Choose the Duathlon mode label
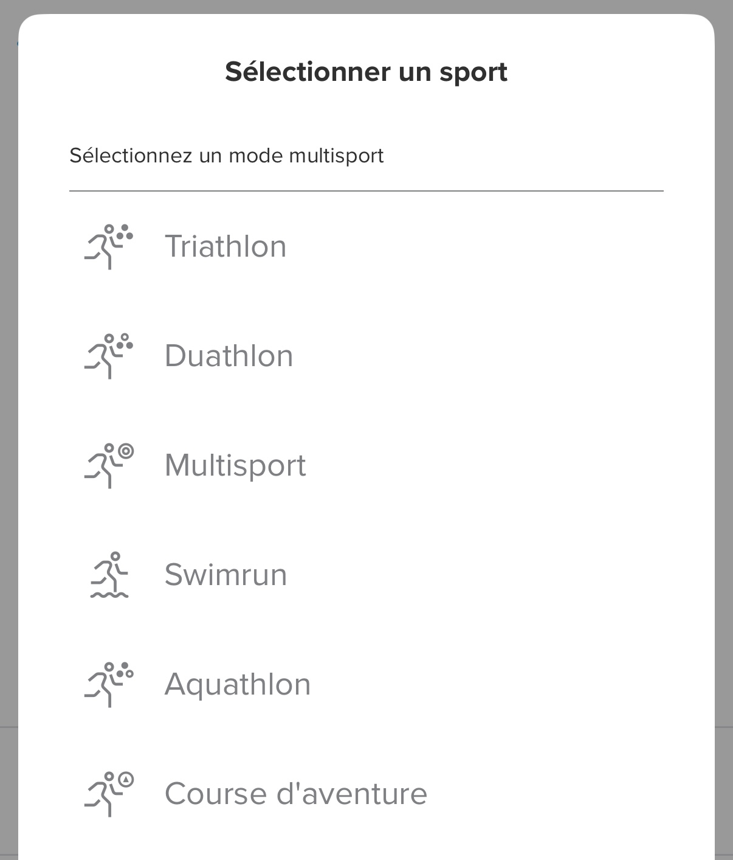Image resolution: width=733 pixels, height=860 pixels. pyautogui.click(x=229, y=356)
